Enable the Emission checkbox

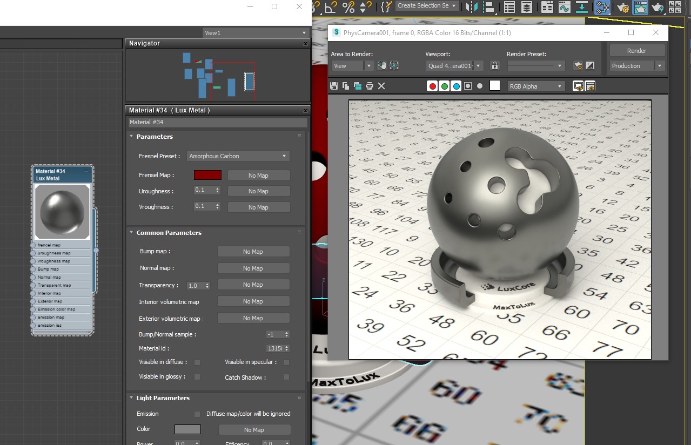point(197,414)
